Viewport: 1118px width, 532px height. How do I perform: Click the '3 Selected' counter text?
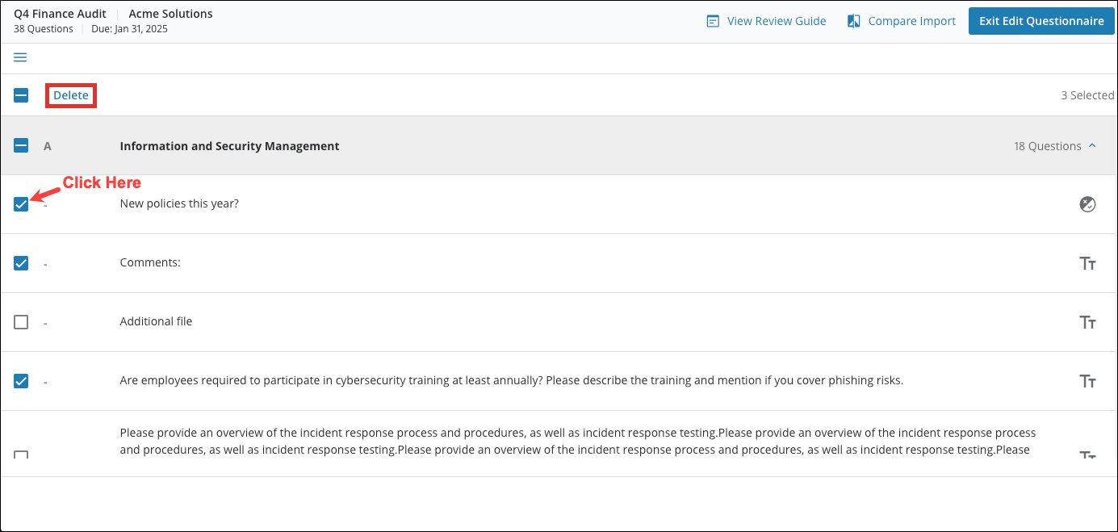tap(1087, 94)
